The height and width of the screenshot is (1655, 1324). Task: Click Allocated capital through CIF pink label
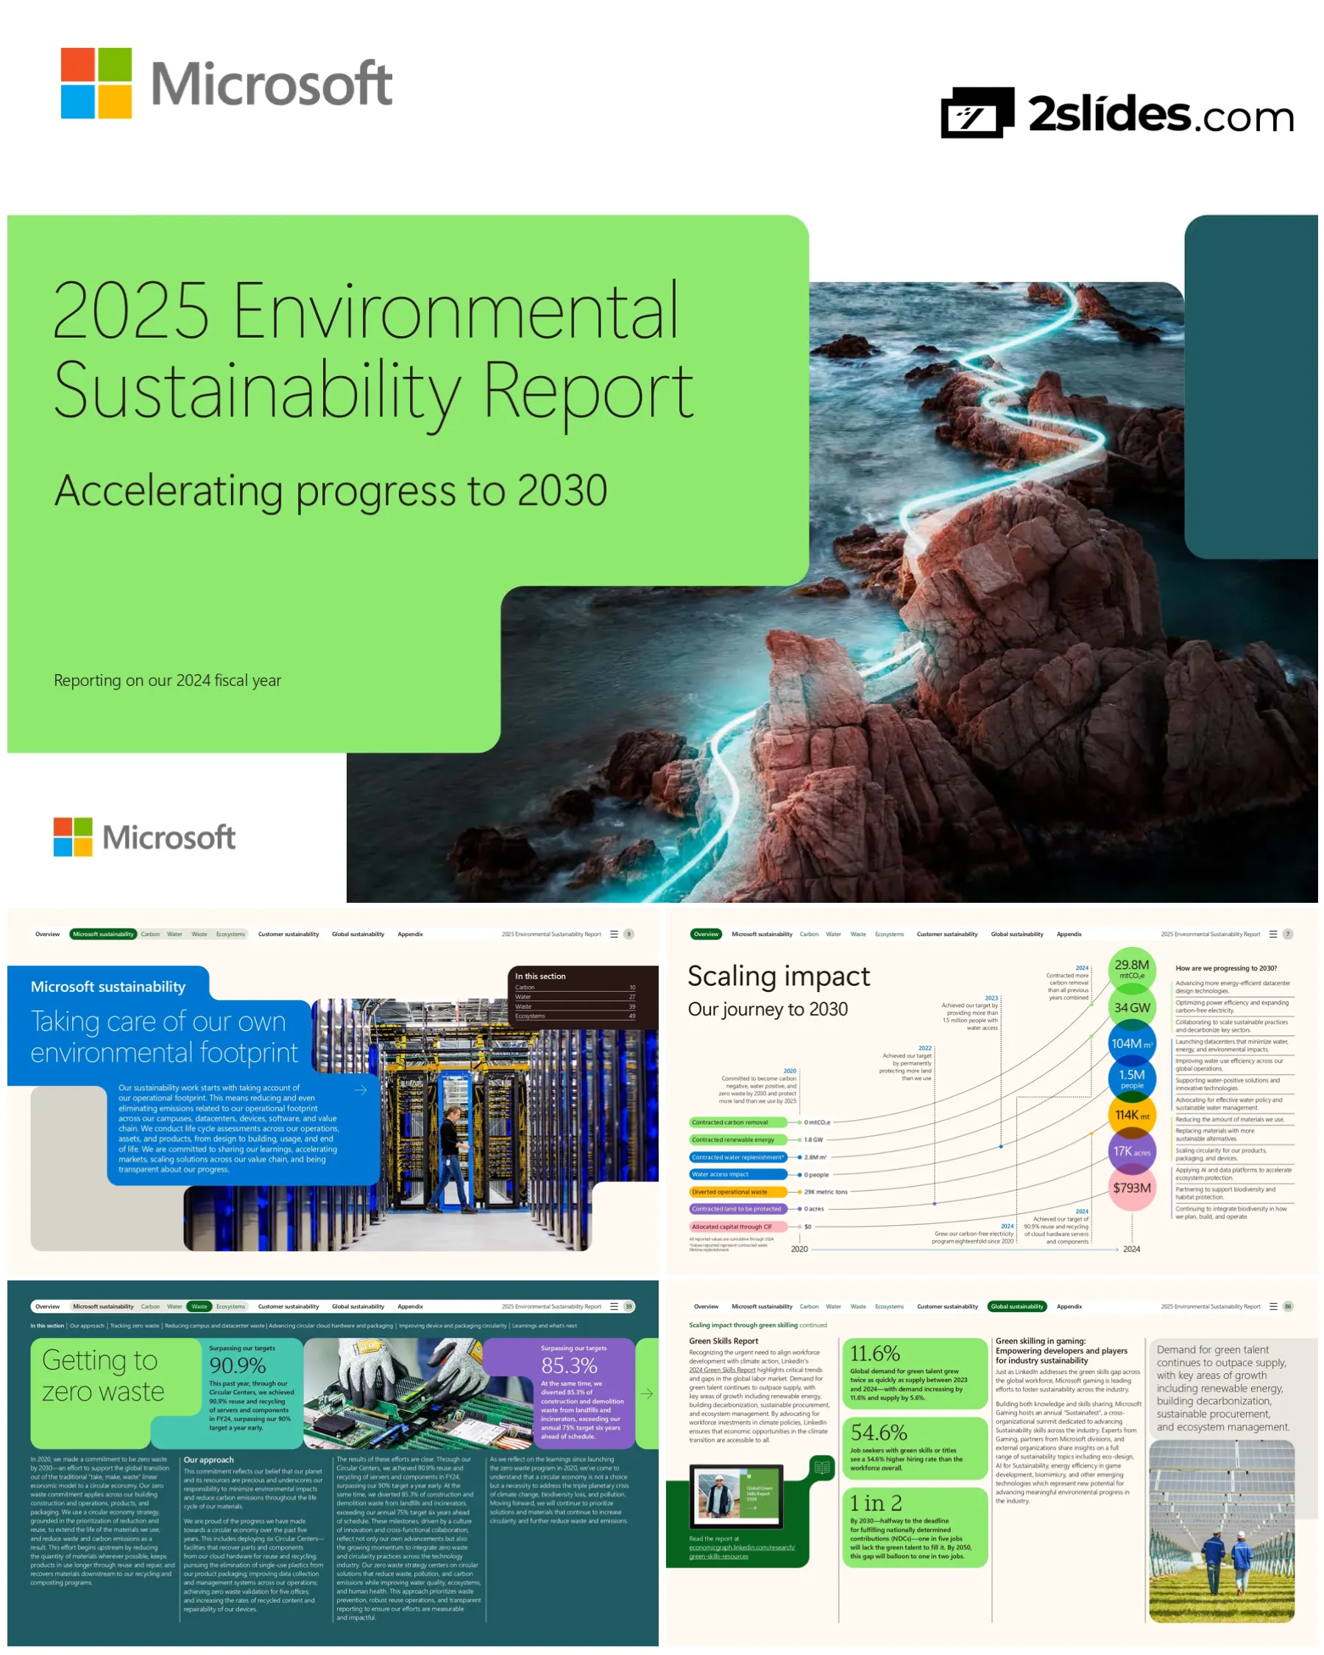point(738,1227)
